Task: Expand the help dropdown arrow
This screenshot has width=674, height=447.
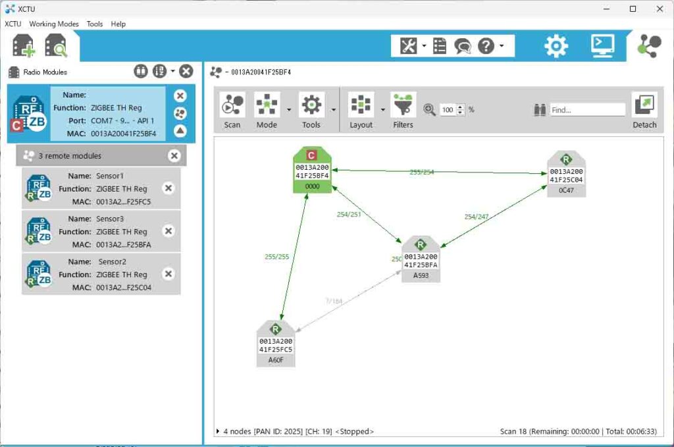Action: tap(502, 46)
